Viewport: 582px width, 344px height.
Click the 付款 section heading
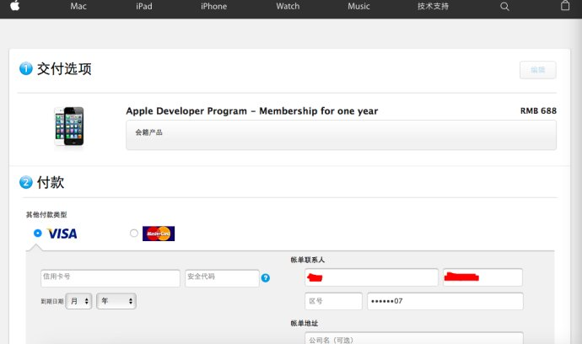tap(50, 183)
